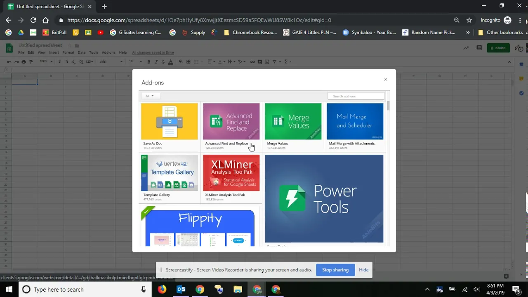Click the green Share button

(x=498, y=48)
